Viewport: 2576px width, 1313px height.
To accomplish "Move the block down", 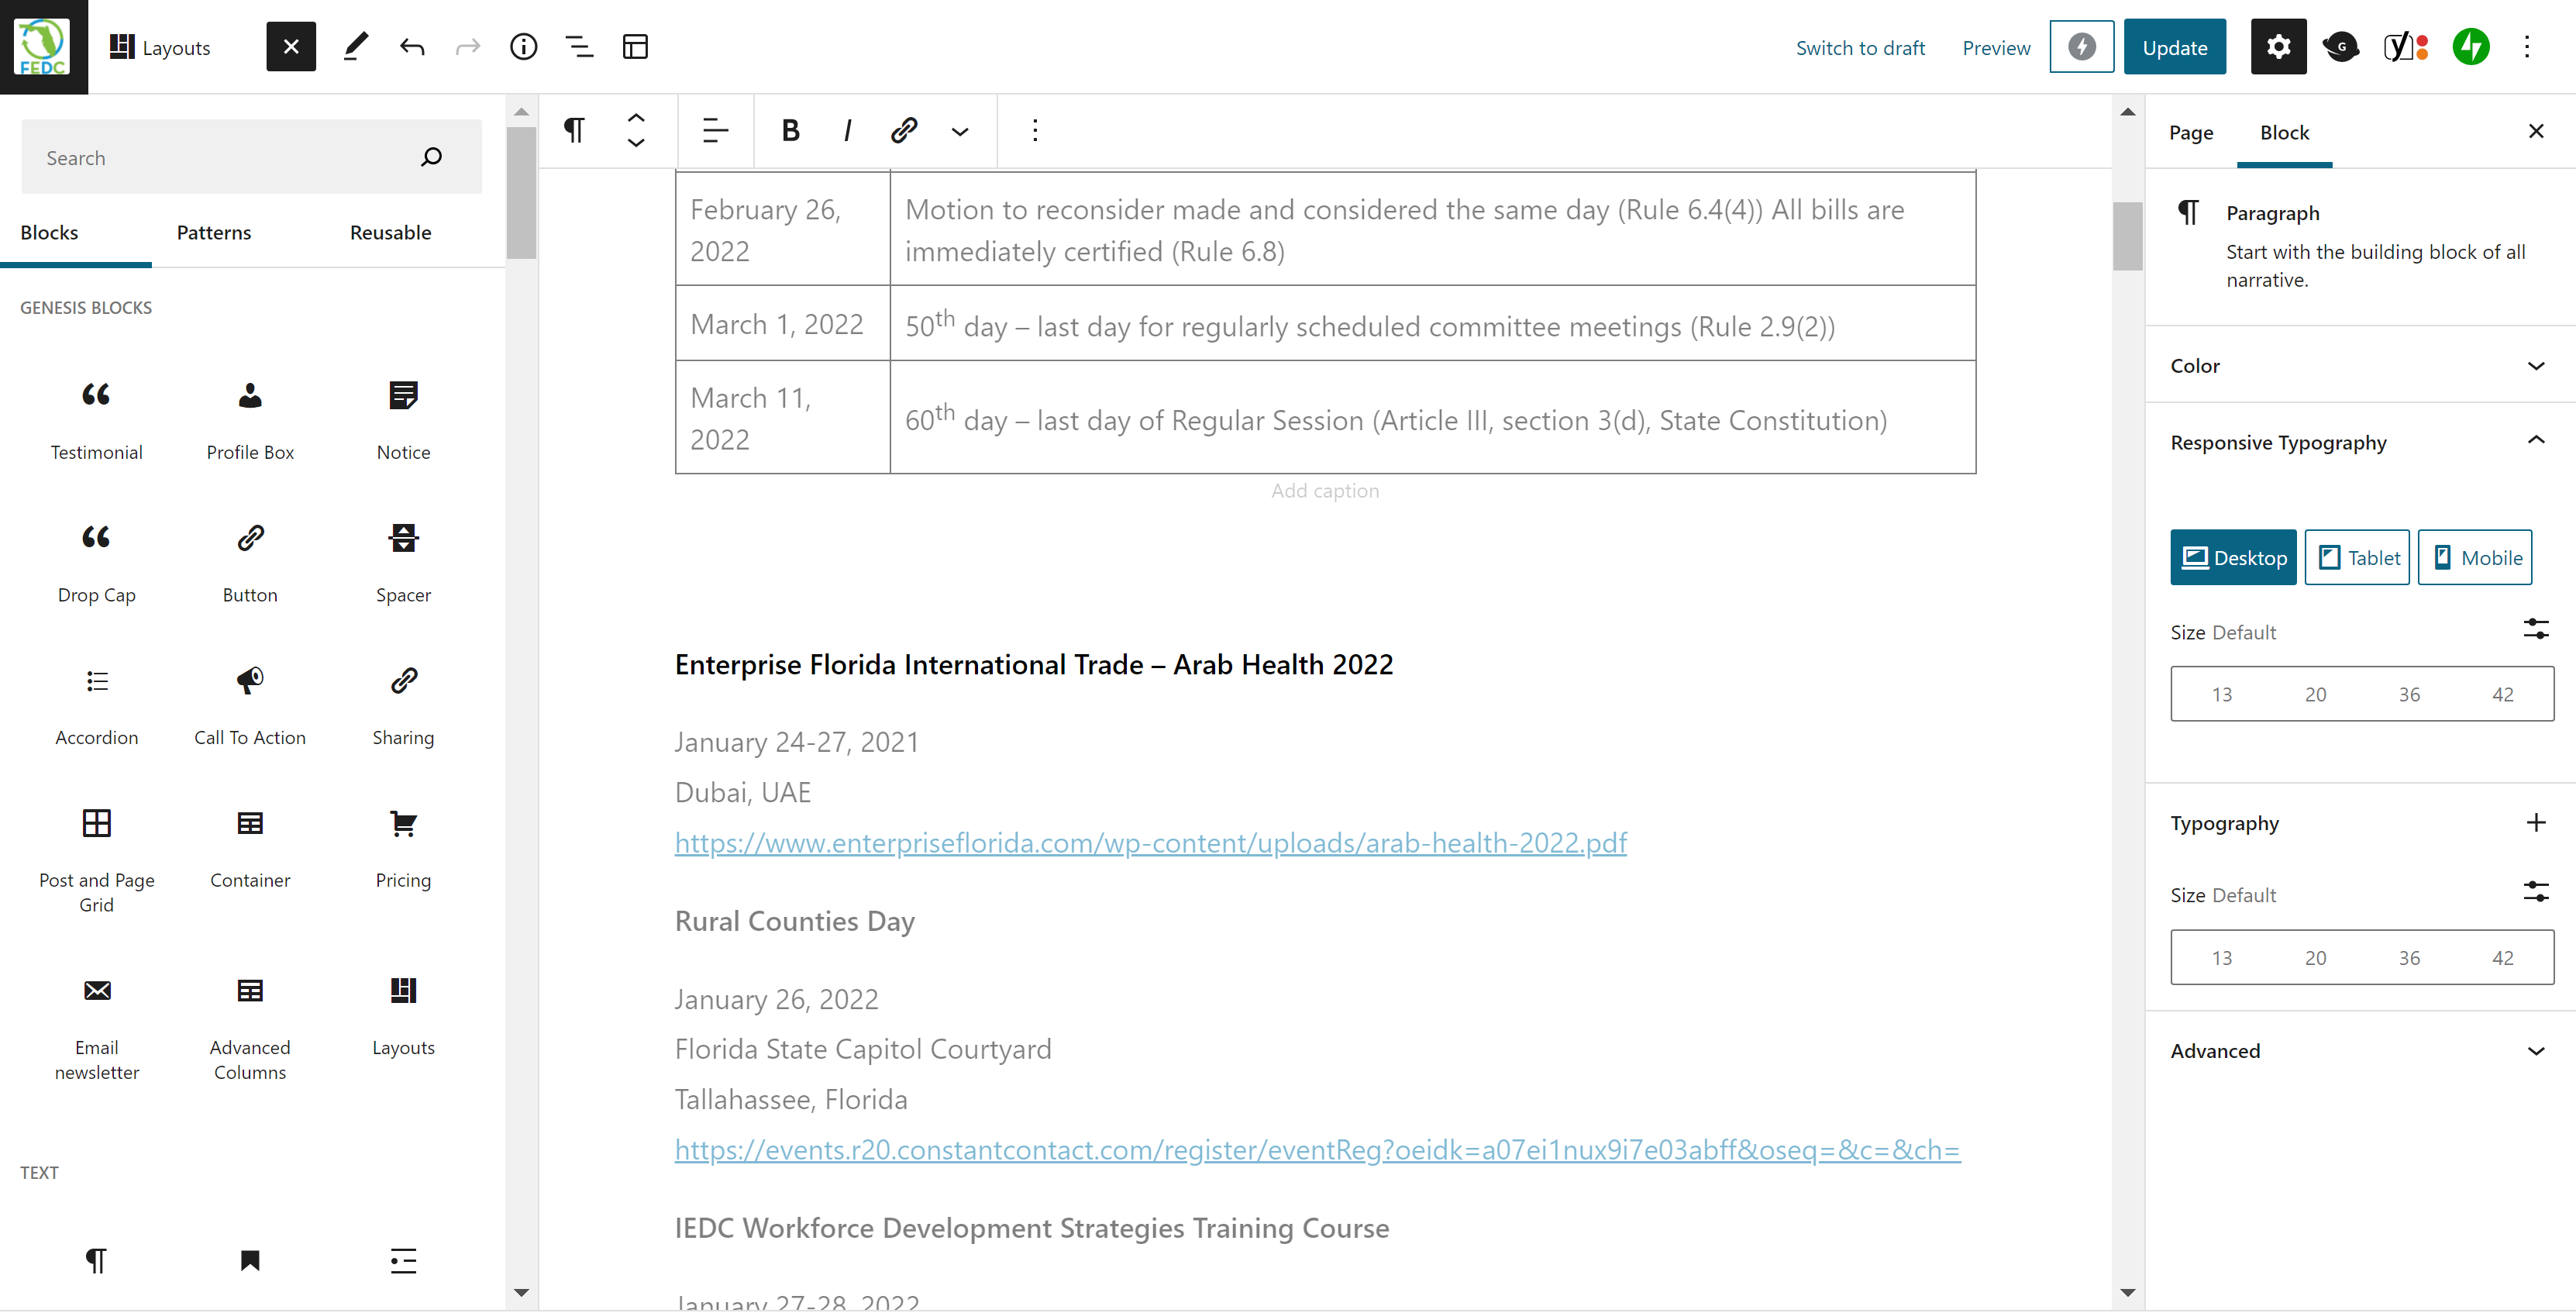I will [635, 142].
